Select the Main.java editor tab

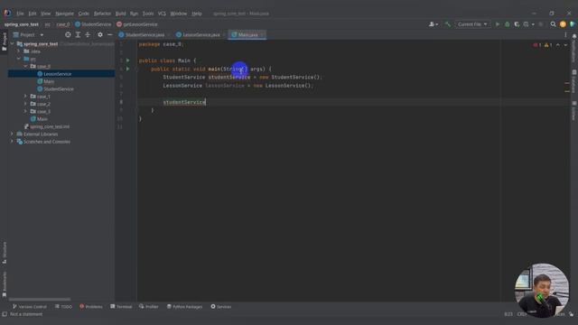pyautogui.click(x=247, y=34)
